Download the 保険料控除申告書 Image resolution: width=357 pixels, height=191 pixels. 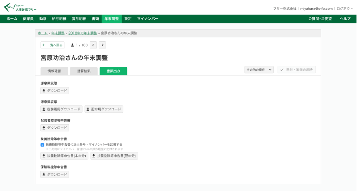coord(55,174)
